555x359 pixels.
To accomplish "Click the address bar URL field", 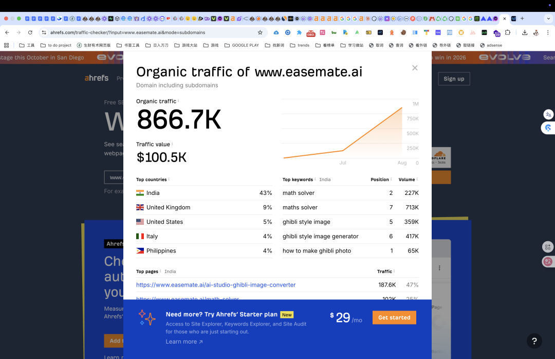I will pos(152,32).
